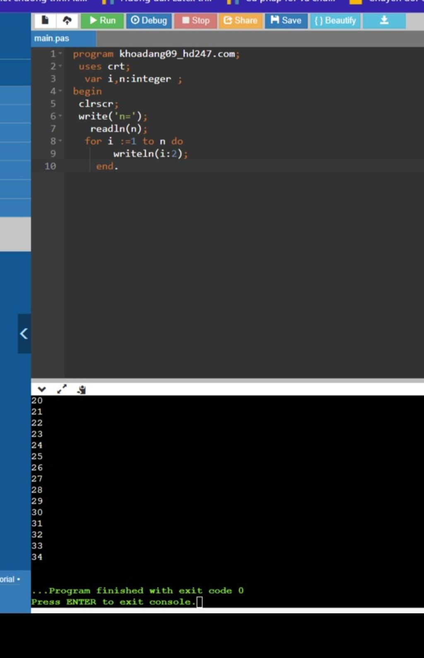Fold code at line 8 arrow
The width and height of the screenshot is (424, 658).
click(x=60, y=141)
